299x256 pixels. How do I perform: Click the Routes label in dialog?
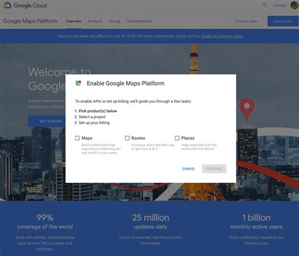(138, 138)
